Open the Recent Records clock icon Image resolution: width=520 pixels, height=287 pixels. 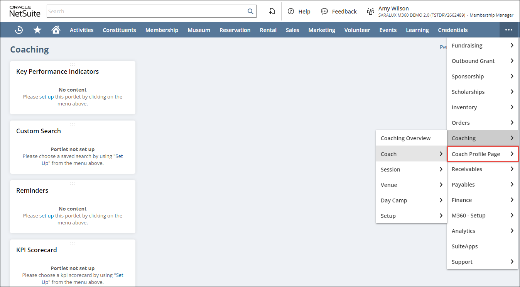(19, 30)
